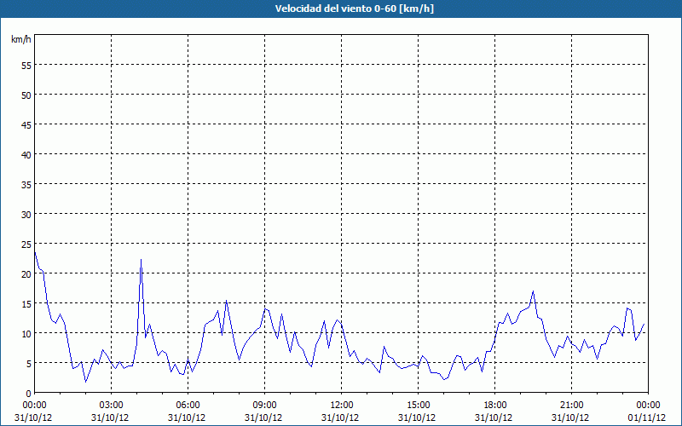Click the x-axis time label 09:00
Image resolution: width=682 pixels, height=426 pixels.
[264, 406]
